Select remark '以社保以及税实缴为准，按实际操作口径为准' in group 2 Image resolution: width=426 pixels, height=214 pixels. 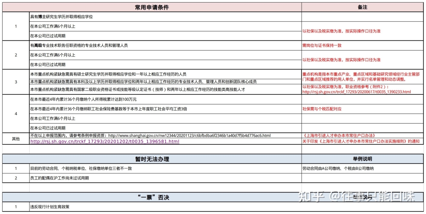(341, 59)
